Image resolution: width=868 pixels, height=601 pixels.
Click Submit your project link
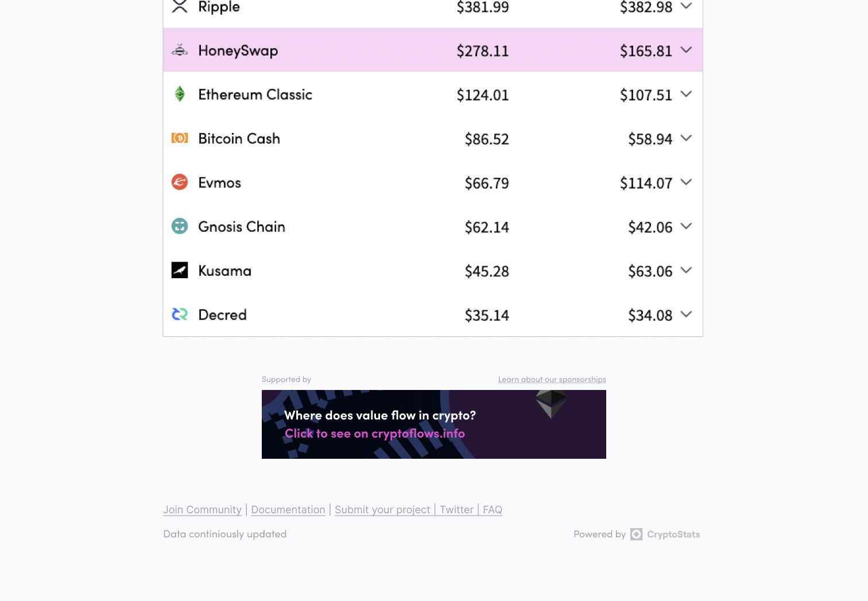coord(382,510)
